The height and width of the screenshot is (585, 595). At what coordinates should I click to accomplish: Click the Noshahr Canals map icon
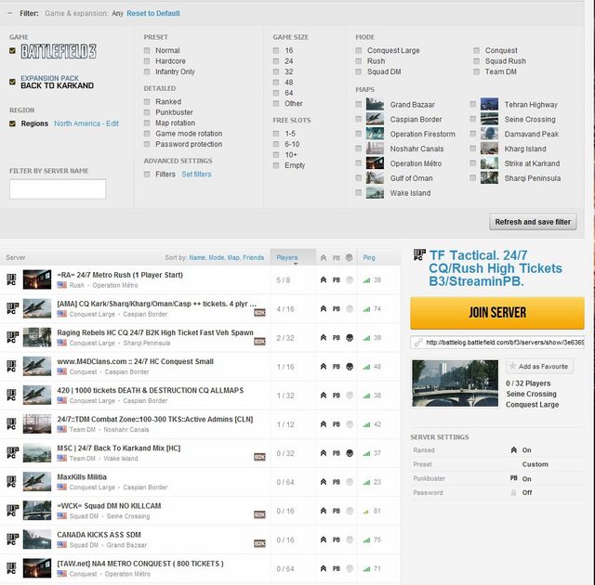click(375, 149)
